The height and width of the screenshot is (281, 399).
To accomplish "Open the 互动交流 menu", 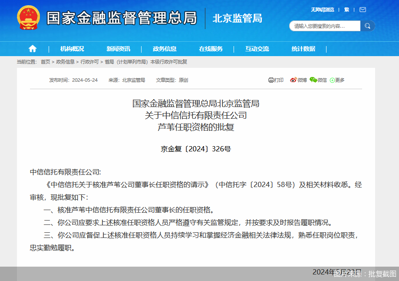I will tap(257, 49).
